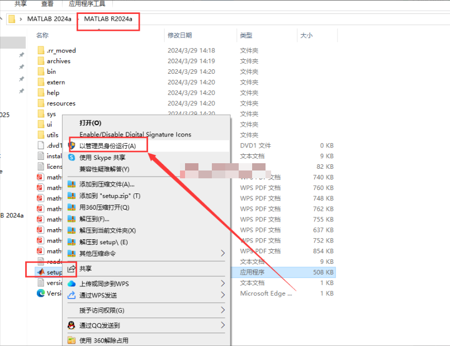Click the zip icon beside 用360压缩打开(Q)

tap(72, 207)
